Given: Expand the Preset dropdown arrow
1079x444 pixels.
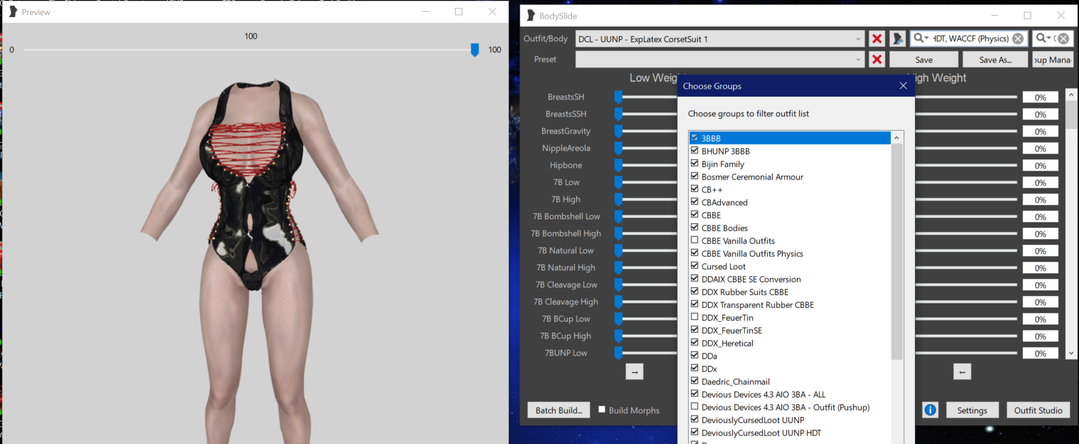Looking at the screenshot, I should (x=858, y=60).
